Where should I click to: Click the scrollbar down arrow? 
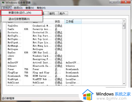pyautogui.click(x=124, y=84)
